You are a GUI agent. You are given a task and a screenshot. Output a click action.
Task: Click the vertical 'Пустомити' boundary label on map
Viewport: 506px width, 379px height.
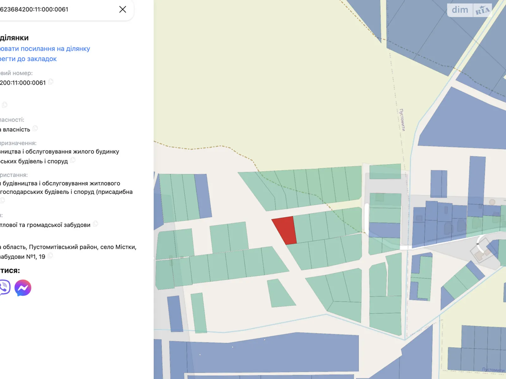[402, 120]
